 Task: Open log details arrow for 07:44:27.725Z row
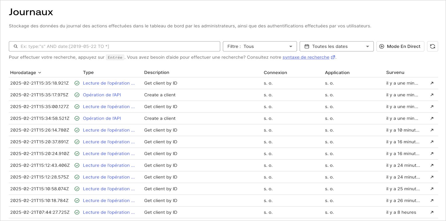click(x=432, y=212)
